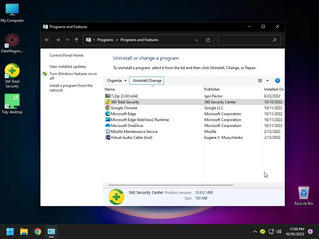319x239 pixels.
Task: Launch 360 Total Security desktop shortcut
Action: [x=12, y=76]
